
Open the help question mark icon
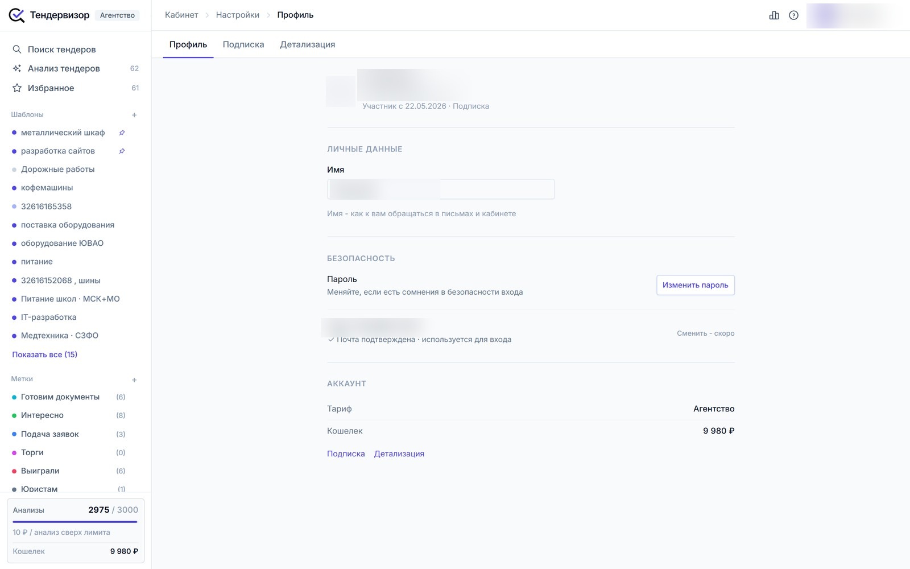pos(793,15)
